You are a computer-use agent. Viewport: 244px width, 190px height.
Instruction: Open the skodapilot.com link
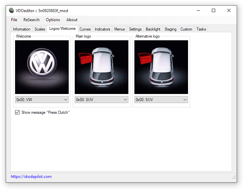[31, 177]
